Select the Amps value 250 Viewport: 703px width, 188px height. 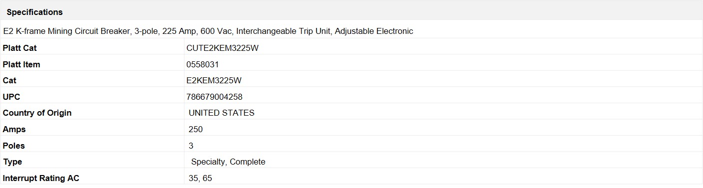click(196, 129)
